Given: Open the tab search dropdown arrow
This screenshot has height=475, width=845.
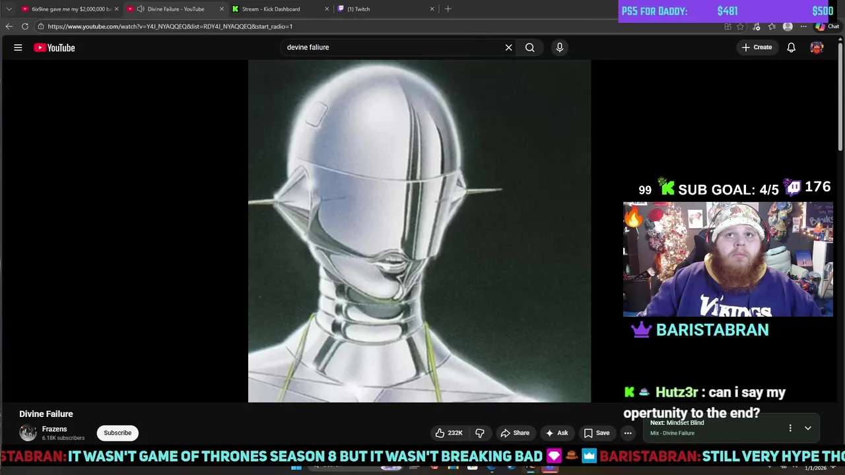Looking at the screenshot, I should tap(9, 9).
